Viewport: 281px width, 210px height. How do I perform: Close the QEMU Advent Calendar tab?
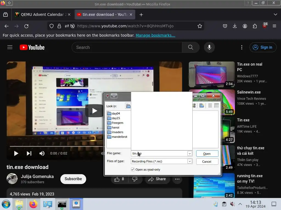coord(69,14)
